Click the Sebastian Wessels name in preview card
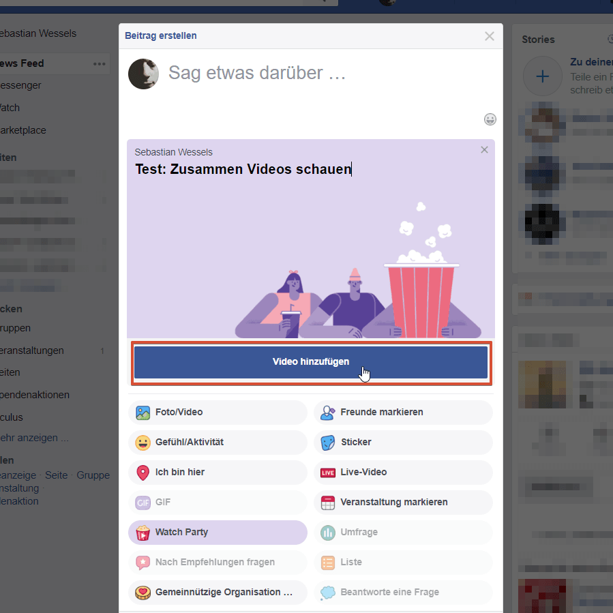 coord(174,152)
